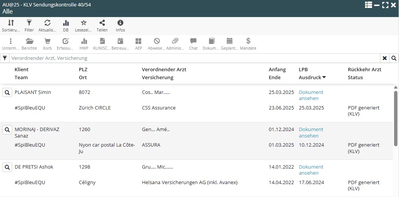Open details for PLAISANT Simin magnifier

7,92
